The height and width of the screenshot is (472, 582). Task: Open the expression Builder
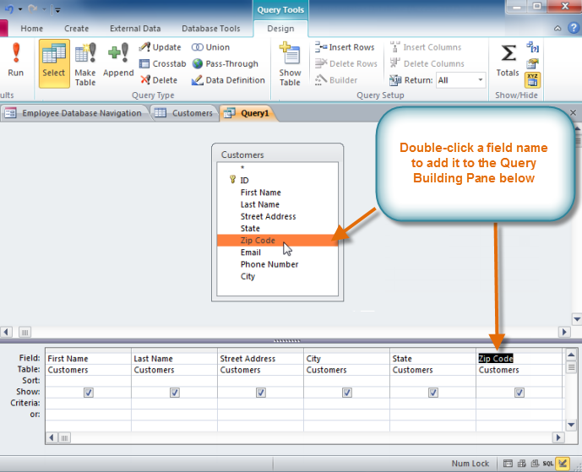pos(336,79)
